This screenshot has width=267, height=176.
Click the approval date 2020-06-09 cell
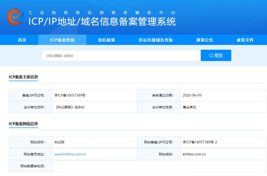(x=192, y=95)
